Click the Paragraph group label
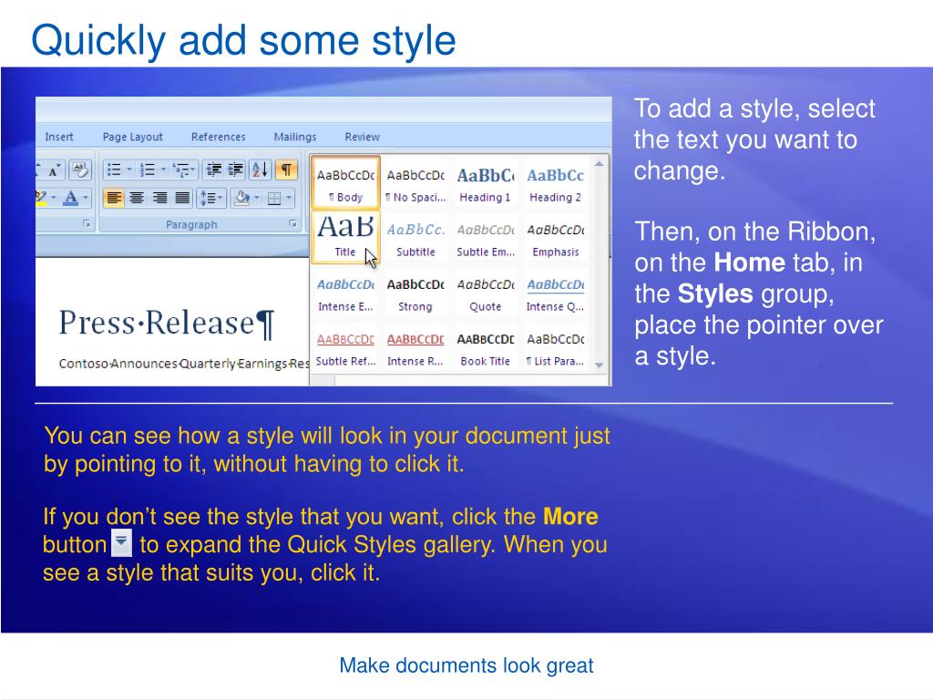Screen dimensions: 933x700 [x=191, y=224]
